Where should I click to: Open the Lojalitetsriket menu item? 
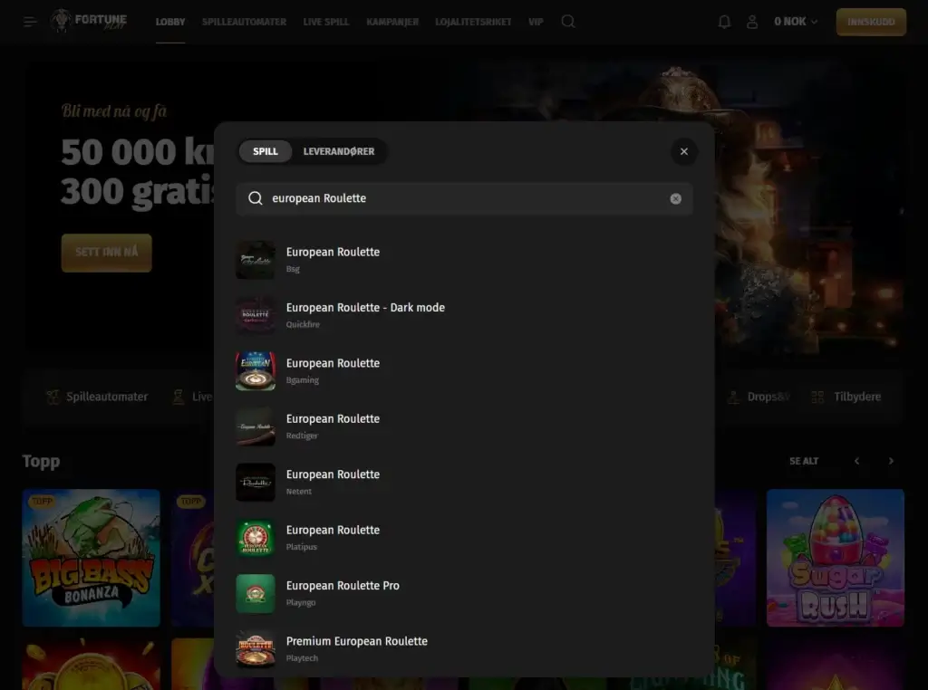[473, 22]
